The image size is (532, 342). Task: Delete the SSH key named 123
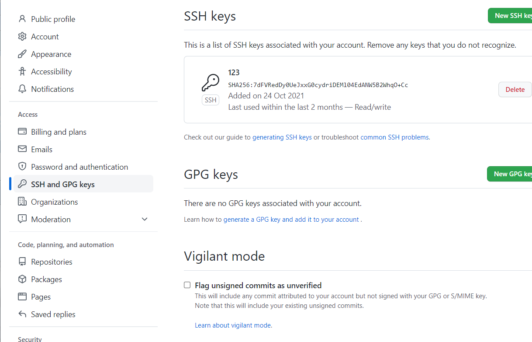[515, 90]
